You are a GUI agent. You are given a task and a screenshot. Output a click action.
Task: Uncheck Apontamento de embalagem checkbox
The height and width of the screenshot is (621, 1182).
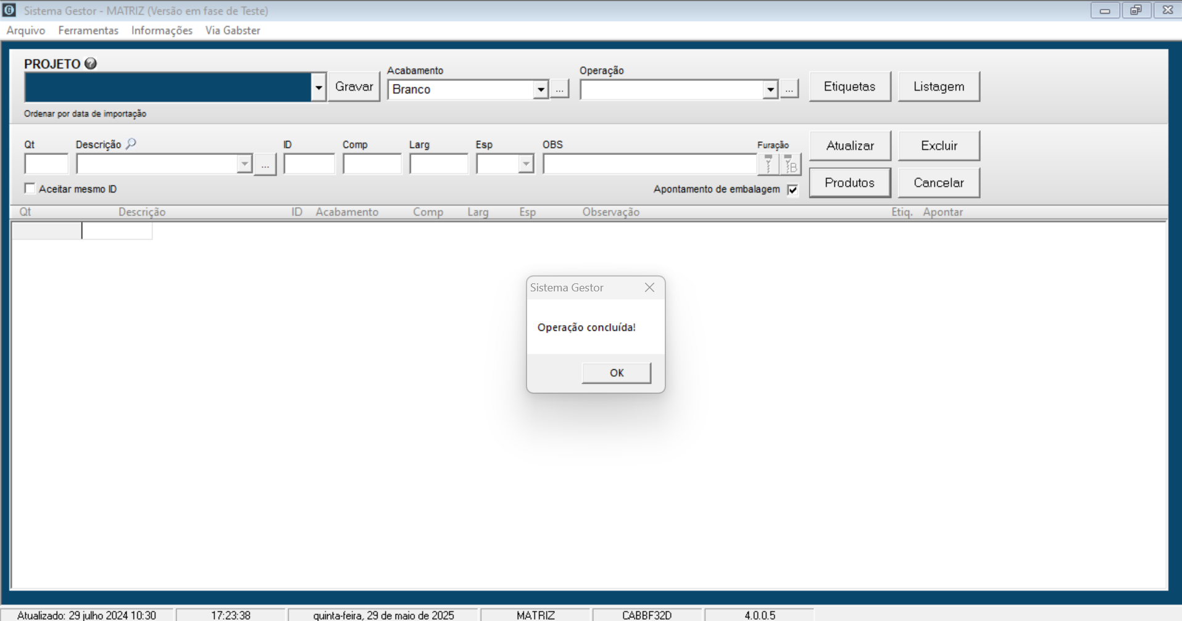click(793, 190)
